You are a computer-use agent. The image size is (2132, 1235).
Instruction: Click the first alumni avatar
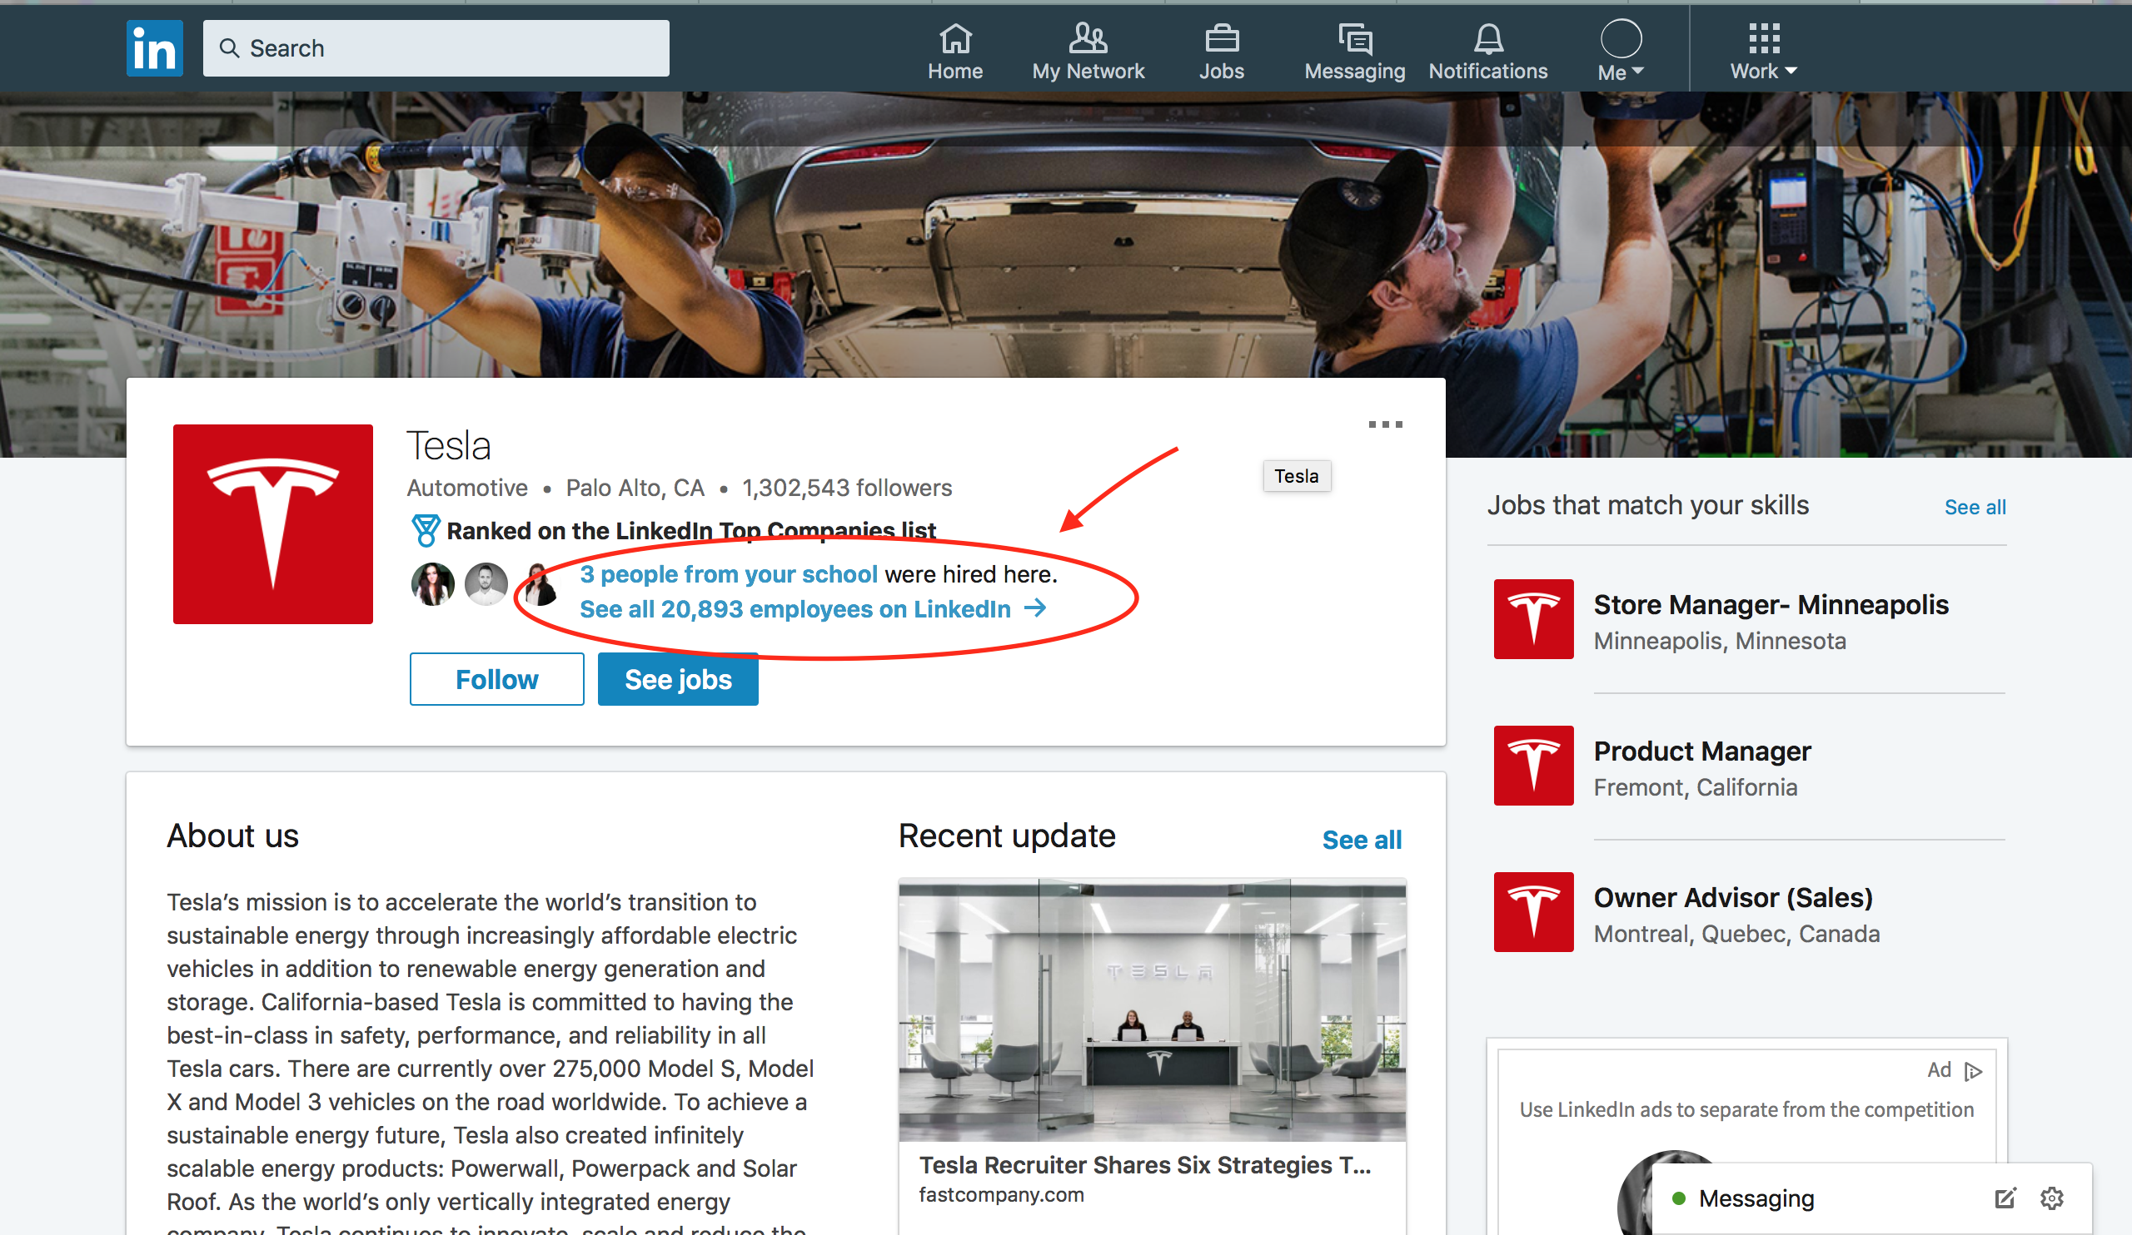(432, 584)
